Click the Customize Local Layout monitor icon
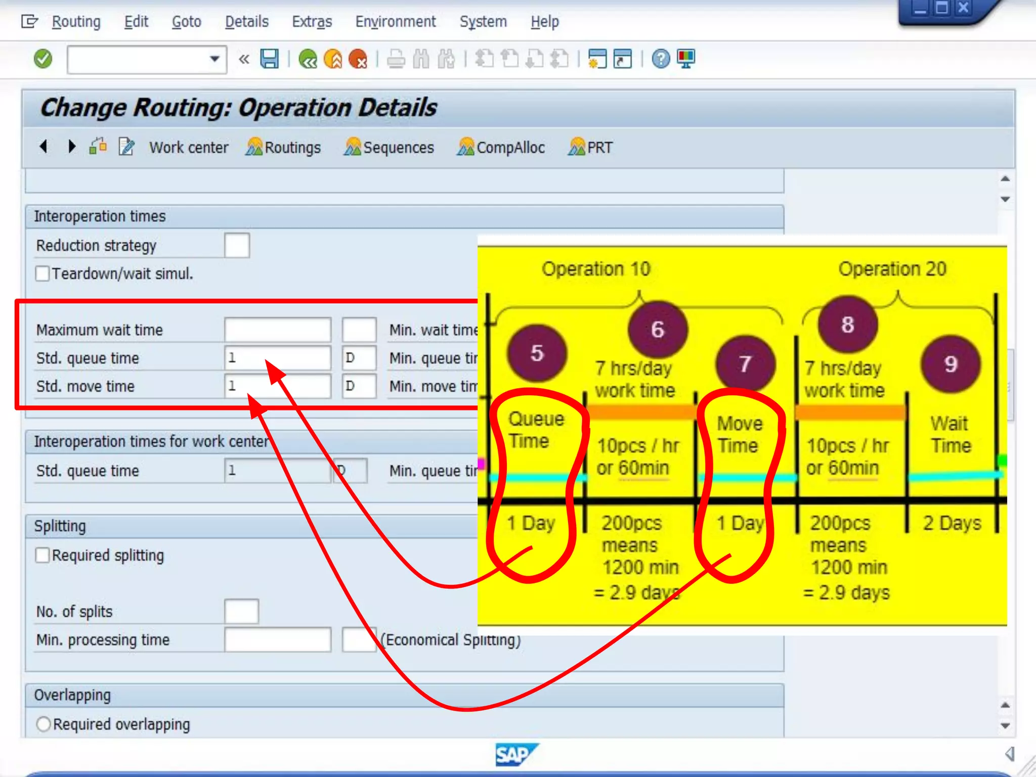Screen dimensions: 1036x777 pos(686,59)
